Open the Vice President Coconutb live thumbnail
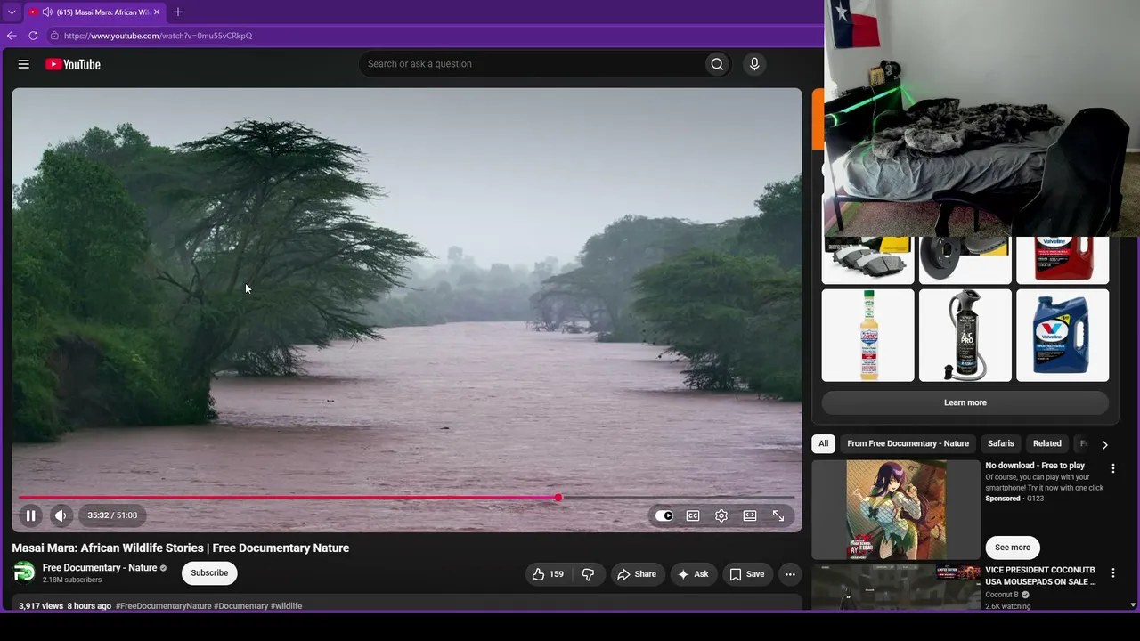This screenshot has width=1140, height=641. (896, 588)
